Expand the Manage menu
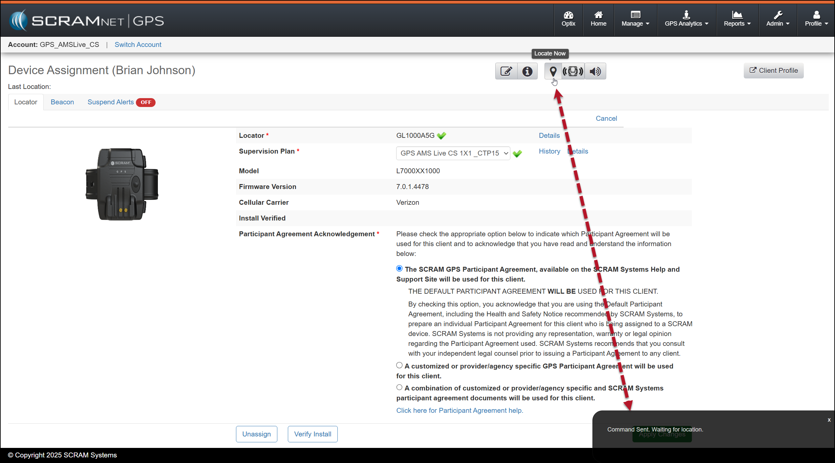This screenshot has width=835, height=463. [635, 19]
